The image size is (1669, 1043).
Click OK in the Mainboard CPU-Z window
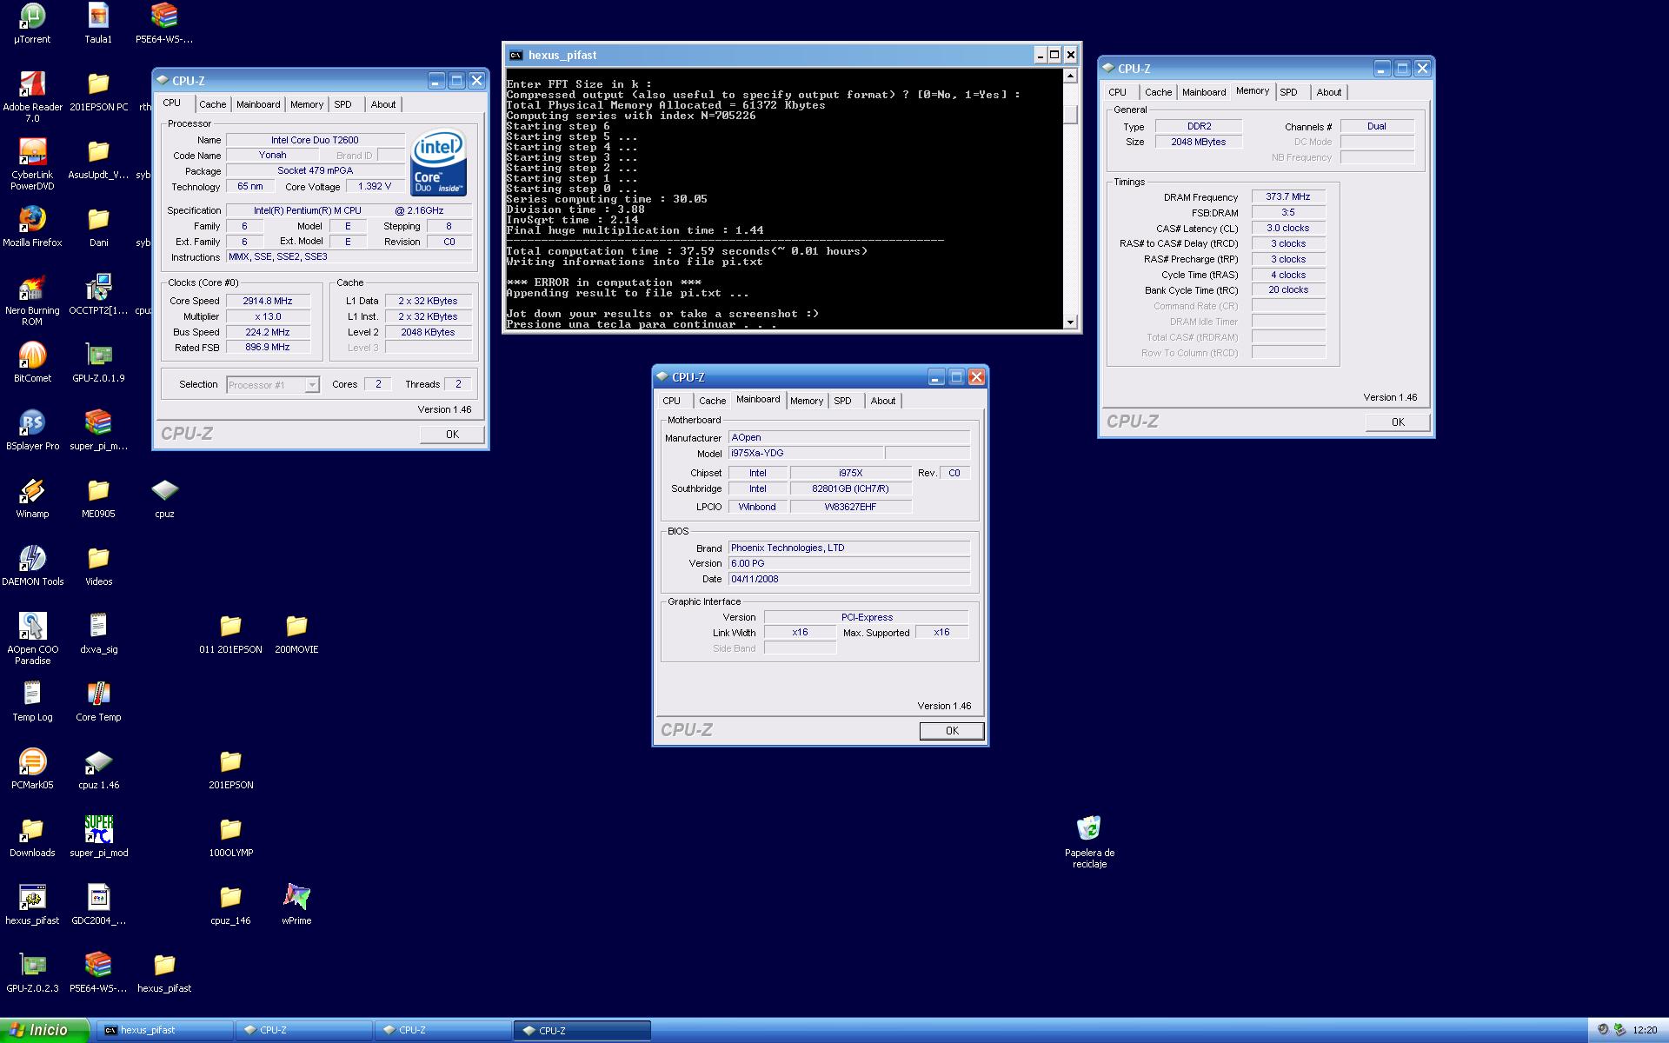[952, 731]
